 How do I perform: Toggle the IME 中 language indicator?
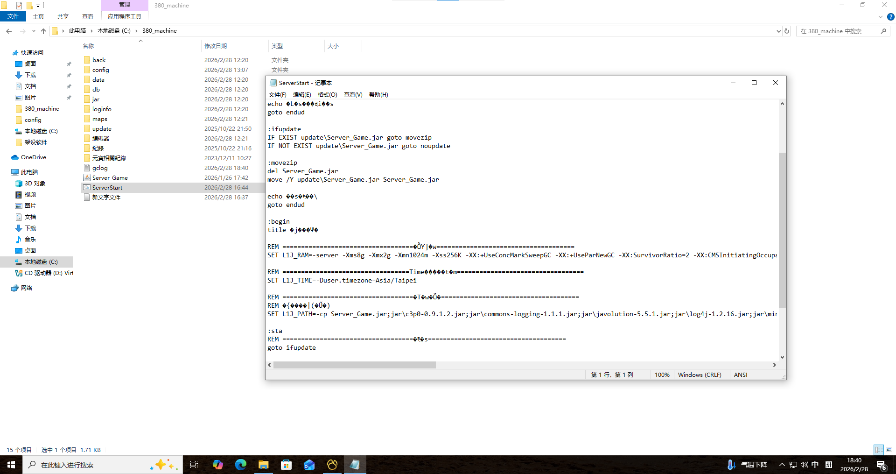(x=815, y=465)
